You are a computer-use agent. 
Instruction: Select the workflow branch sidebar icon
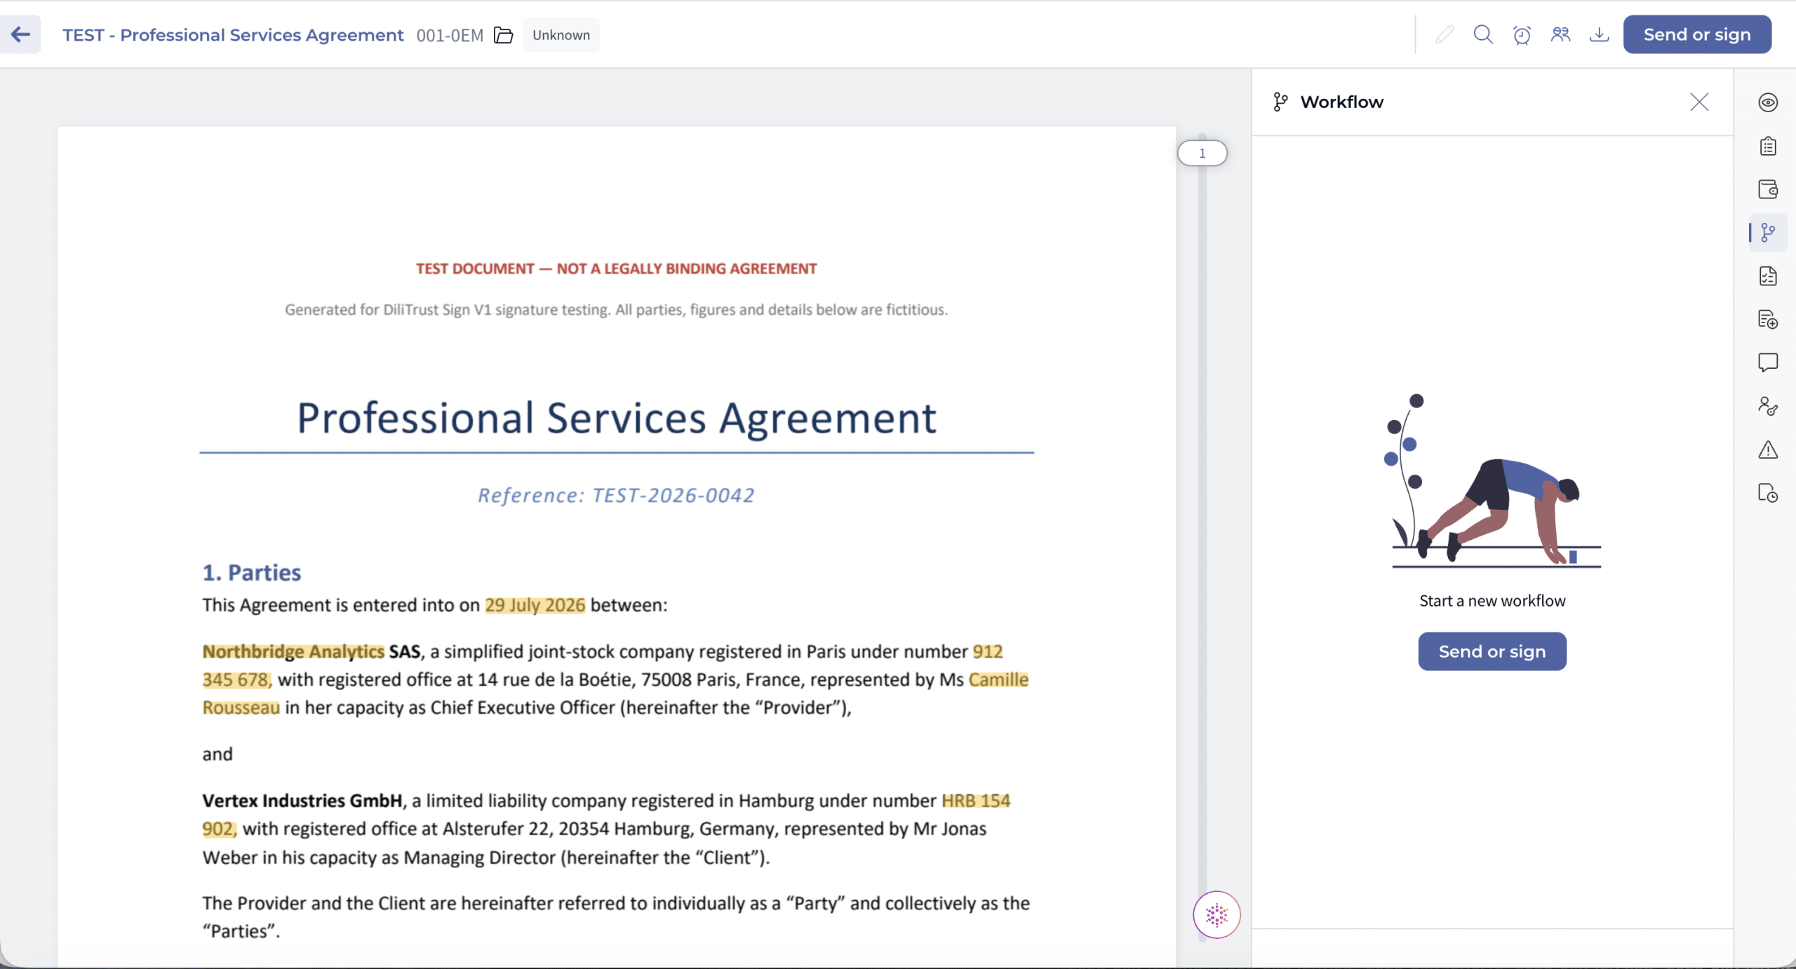tap(1768, 233)
